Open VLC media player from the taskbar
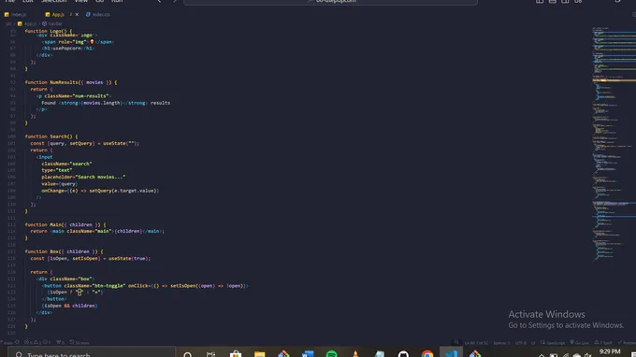 coord(355,354)
